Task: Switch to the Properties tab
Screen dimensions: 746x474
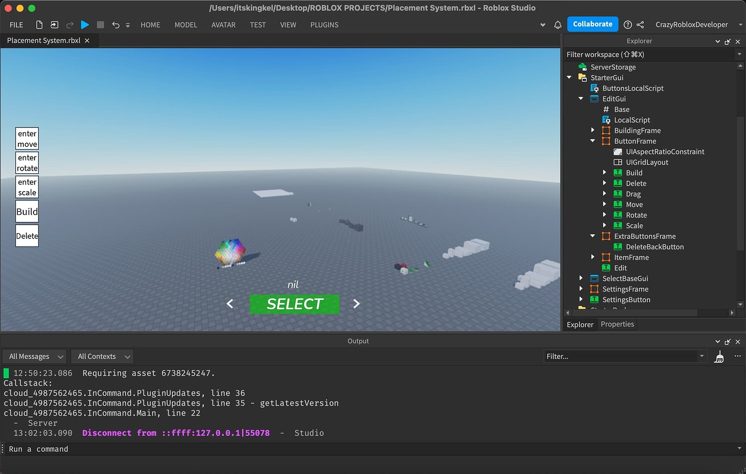Action: 617,324
